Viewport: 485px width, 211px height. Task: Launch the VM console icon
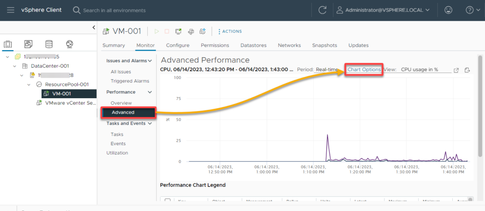click(x=179, y=31)
